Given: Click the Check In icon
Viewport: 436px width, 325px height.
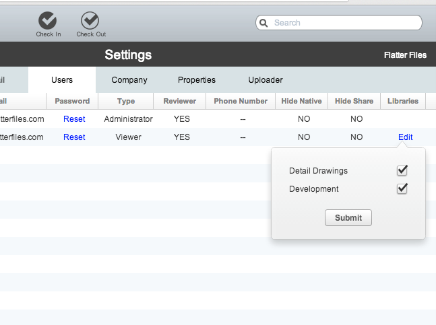Looking at the screenshot, I should pos(49,21).
